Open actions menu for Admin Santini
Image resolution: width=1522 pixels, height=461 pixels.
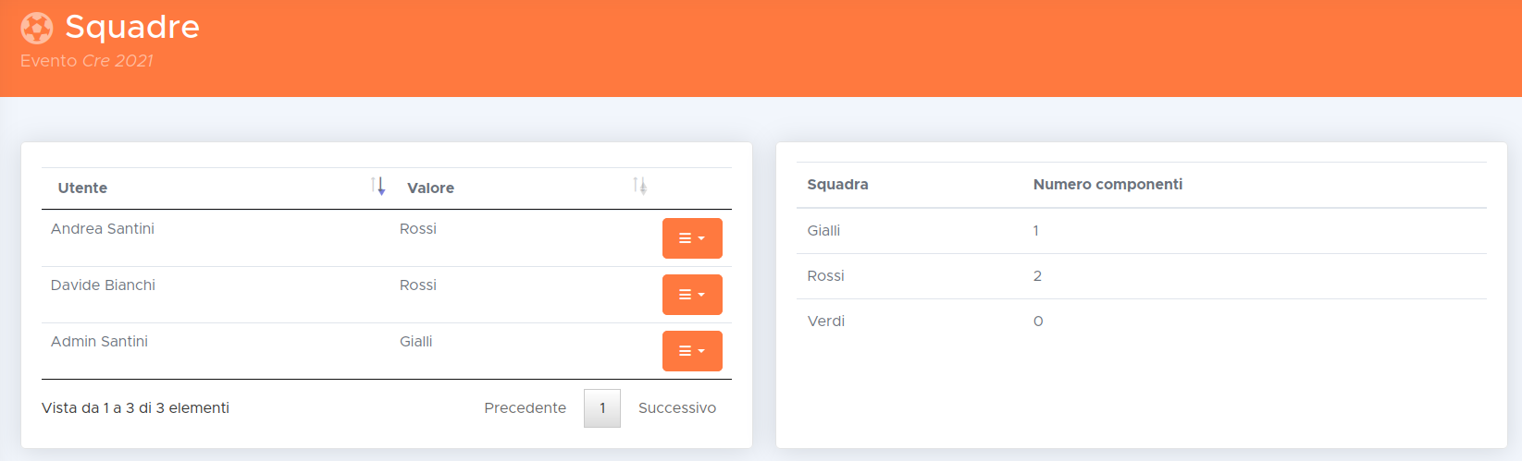point(692,351)
